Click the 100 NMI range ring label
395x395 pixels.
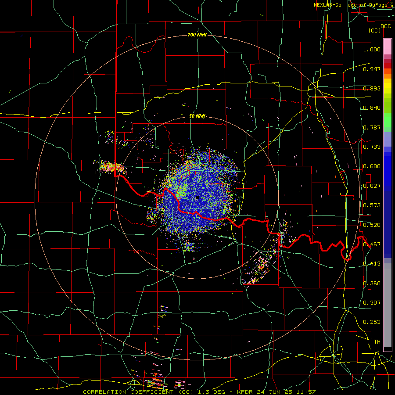[197, 35]
